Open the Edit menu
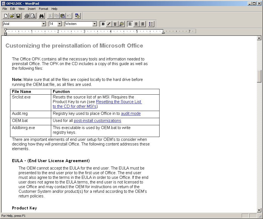The width and height of the screenshot is (263, 219). coord(13,9)
